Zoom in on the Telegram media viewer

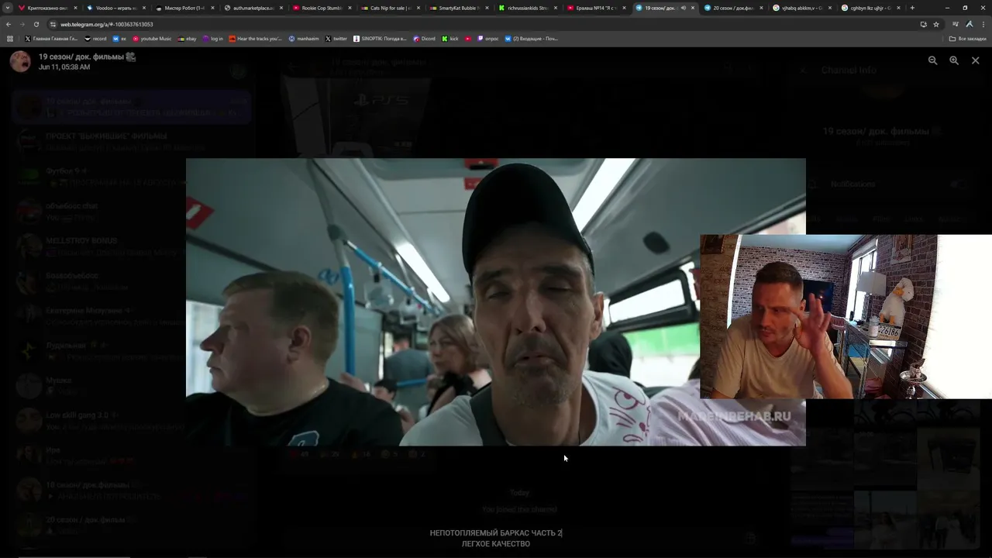tap(954, 60)
